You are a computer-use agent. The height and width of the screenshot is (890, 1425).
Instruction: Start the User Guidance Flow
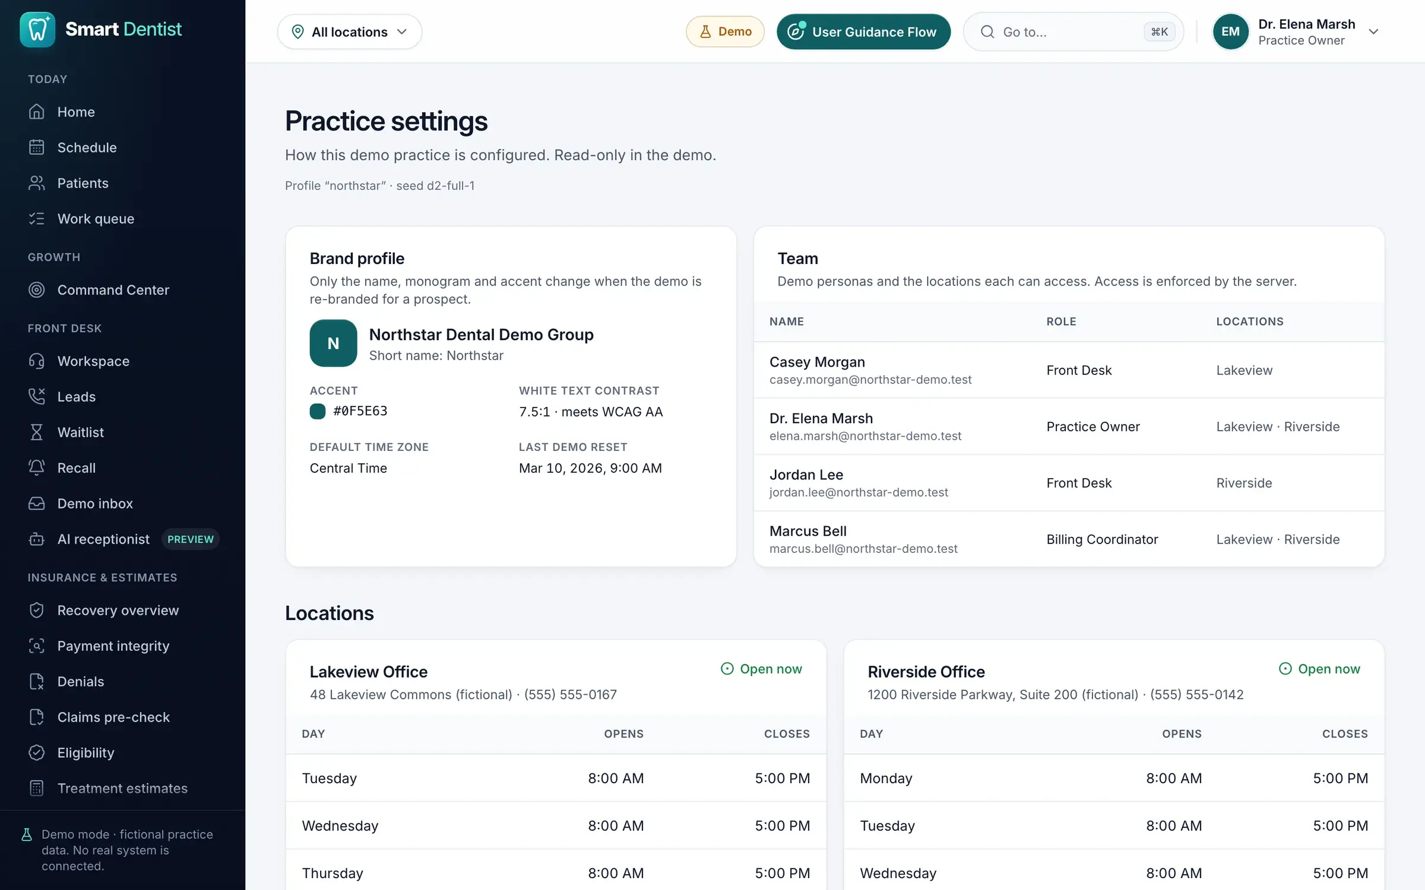coord(863,31)
